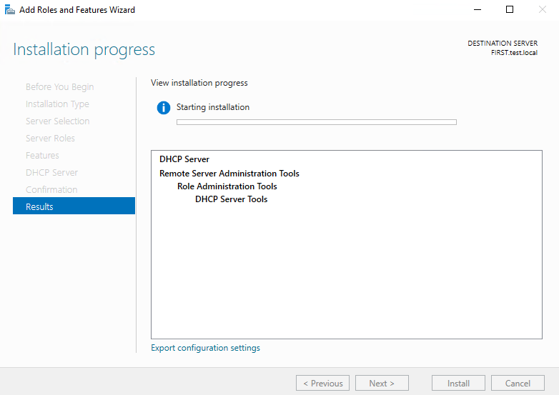Image resolution: width=559 pixels, height=395 pixels.
Task: Select the Confirmation step in sidebar
Action: pyautogui.click(x=51, y=189)
